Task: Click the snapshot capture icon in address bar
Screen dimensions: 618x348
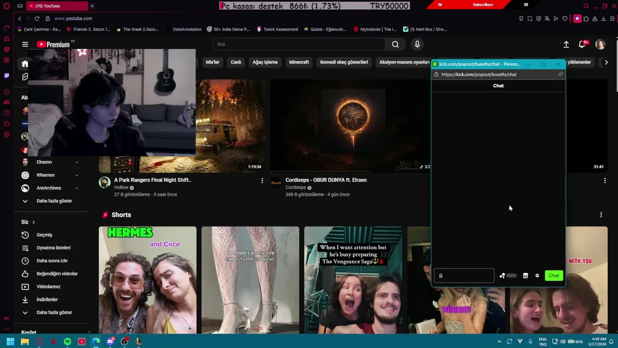Action: [x=530, y=18]
